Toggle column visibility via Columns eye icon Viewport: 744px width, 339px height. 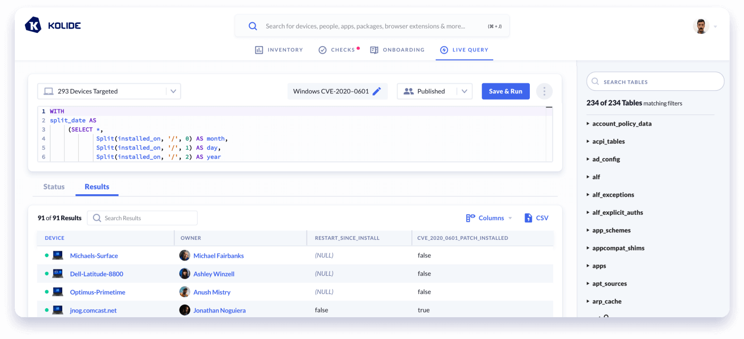pos(470,218)
